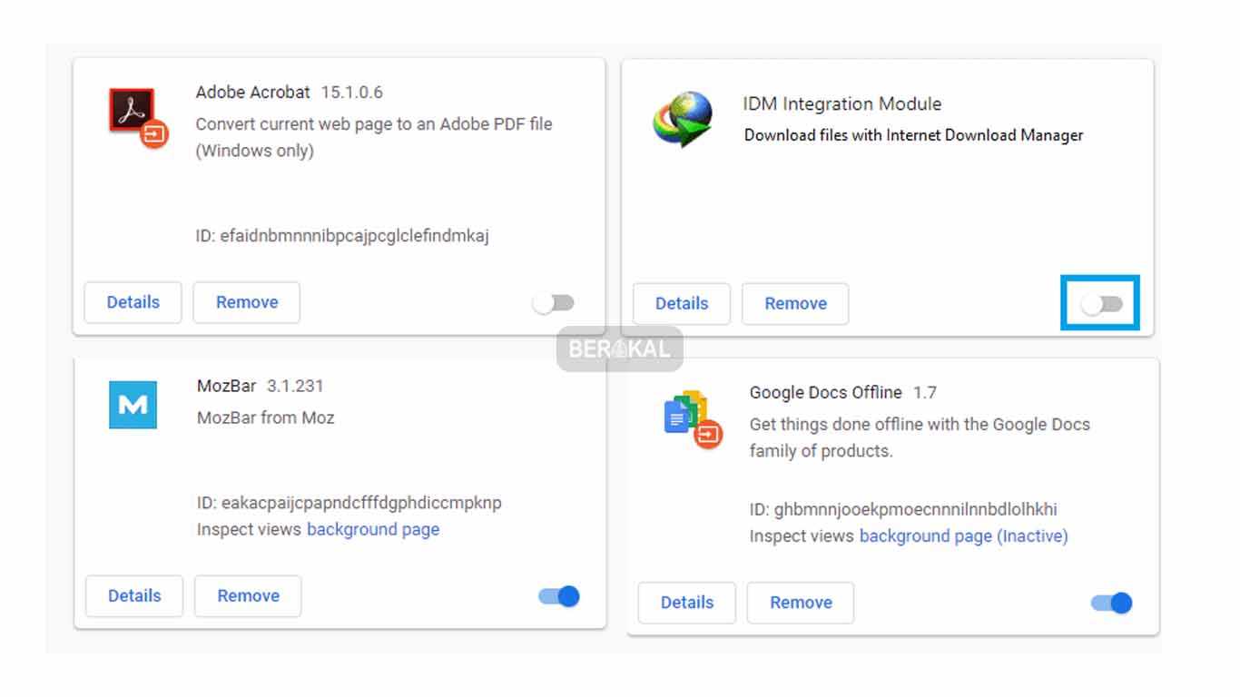Disable the MozBar extension toggle
Viewport: 1240px width, 697px height.
pyautogui.click(x=559, y=596)
